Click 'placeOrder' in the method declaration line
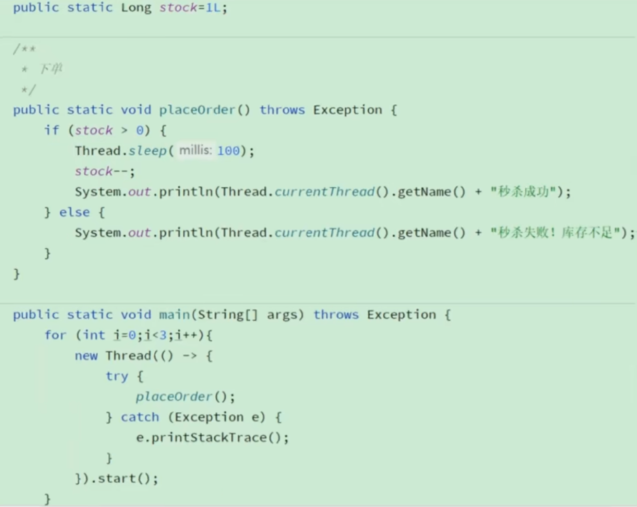Viewport: 637px width, 507px height. [197, 110]
